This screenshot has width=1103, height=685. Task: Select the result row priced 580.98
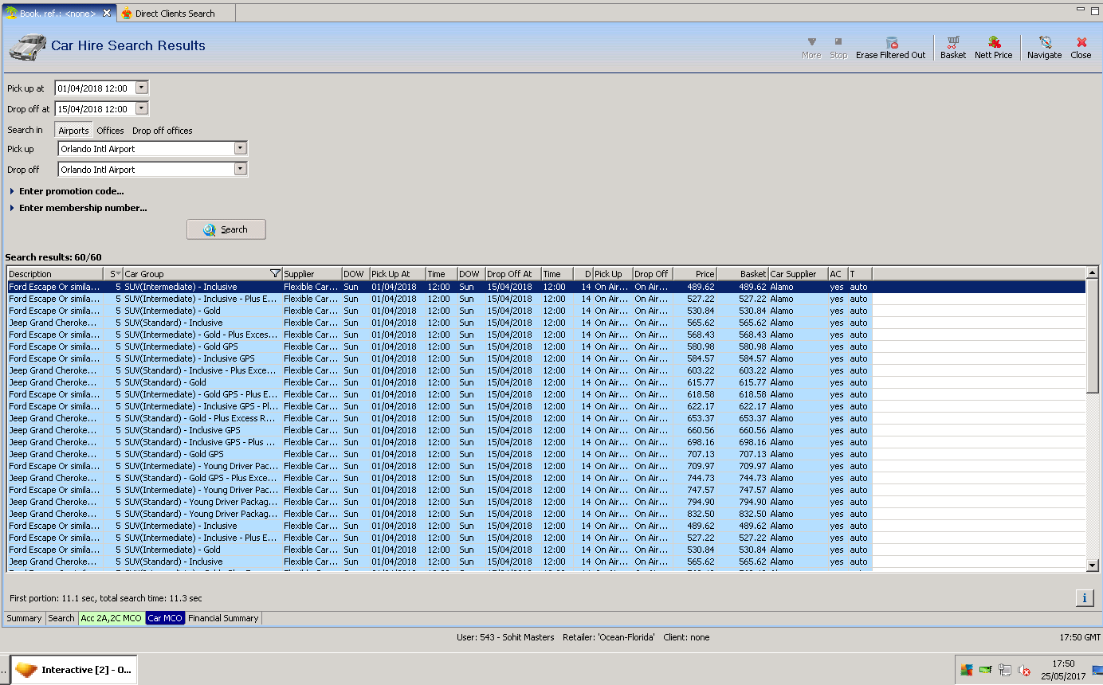(547, 346)
